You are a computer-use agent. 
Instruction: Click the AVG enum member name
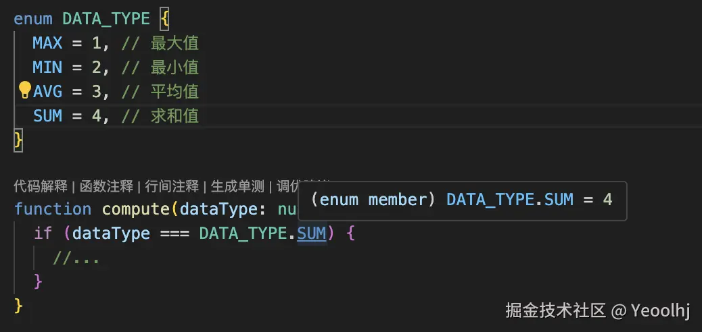tap(48, 92)
